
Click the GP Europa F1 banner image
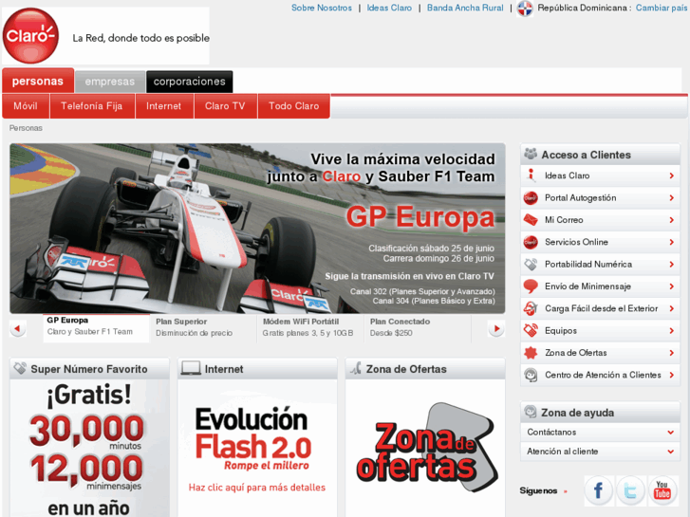[x=257, y=228]
